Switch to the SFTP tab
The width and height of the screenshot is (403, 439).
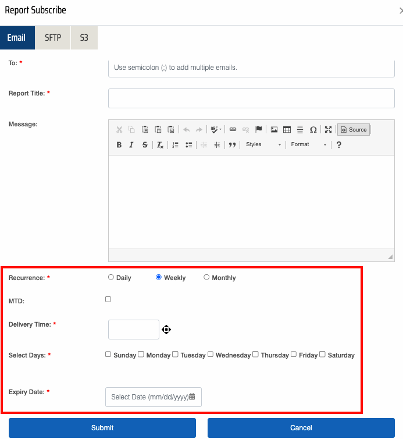tap(53, 38)
